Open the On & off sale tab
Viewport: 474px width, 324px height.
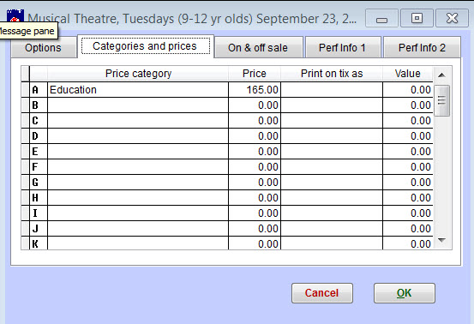coord(258,47)
